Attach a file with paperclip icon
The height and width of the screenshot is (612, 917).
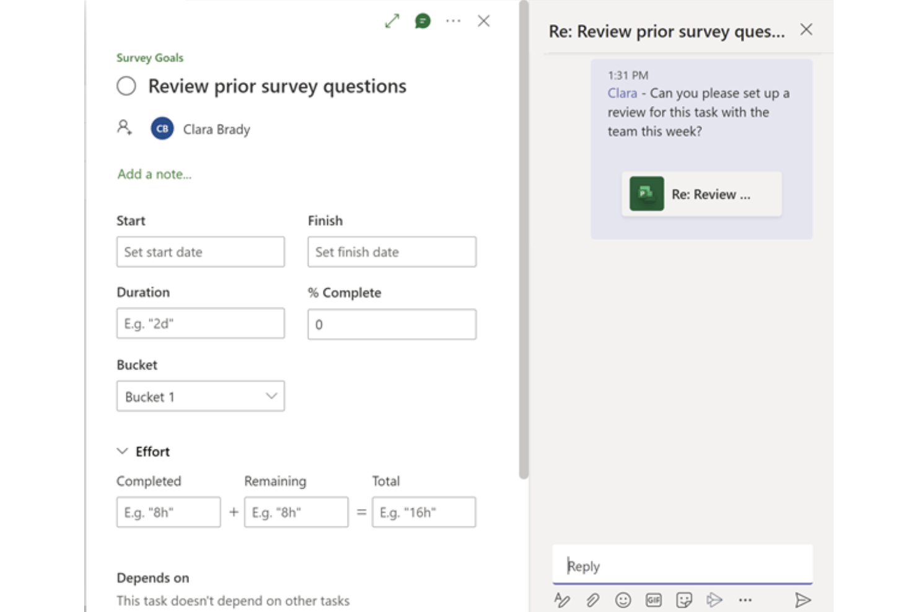tap(592, 600)
